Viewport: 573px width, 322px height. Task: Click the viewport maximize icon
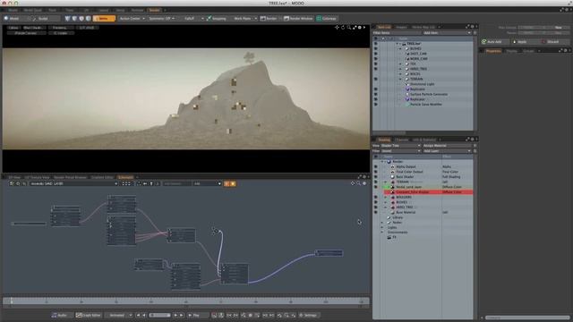355,28
